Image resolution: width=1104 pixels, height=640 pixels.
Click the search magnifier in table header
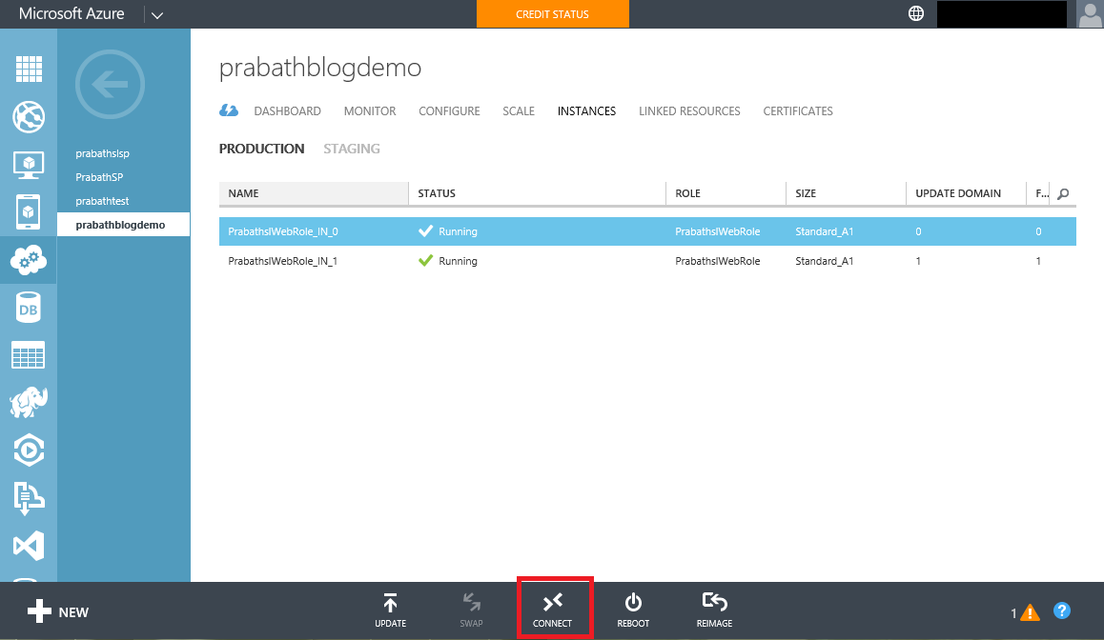tap(1063, 193)
